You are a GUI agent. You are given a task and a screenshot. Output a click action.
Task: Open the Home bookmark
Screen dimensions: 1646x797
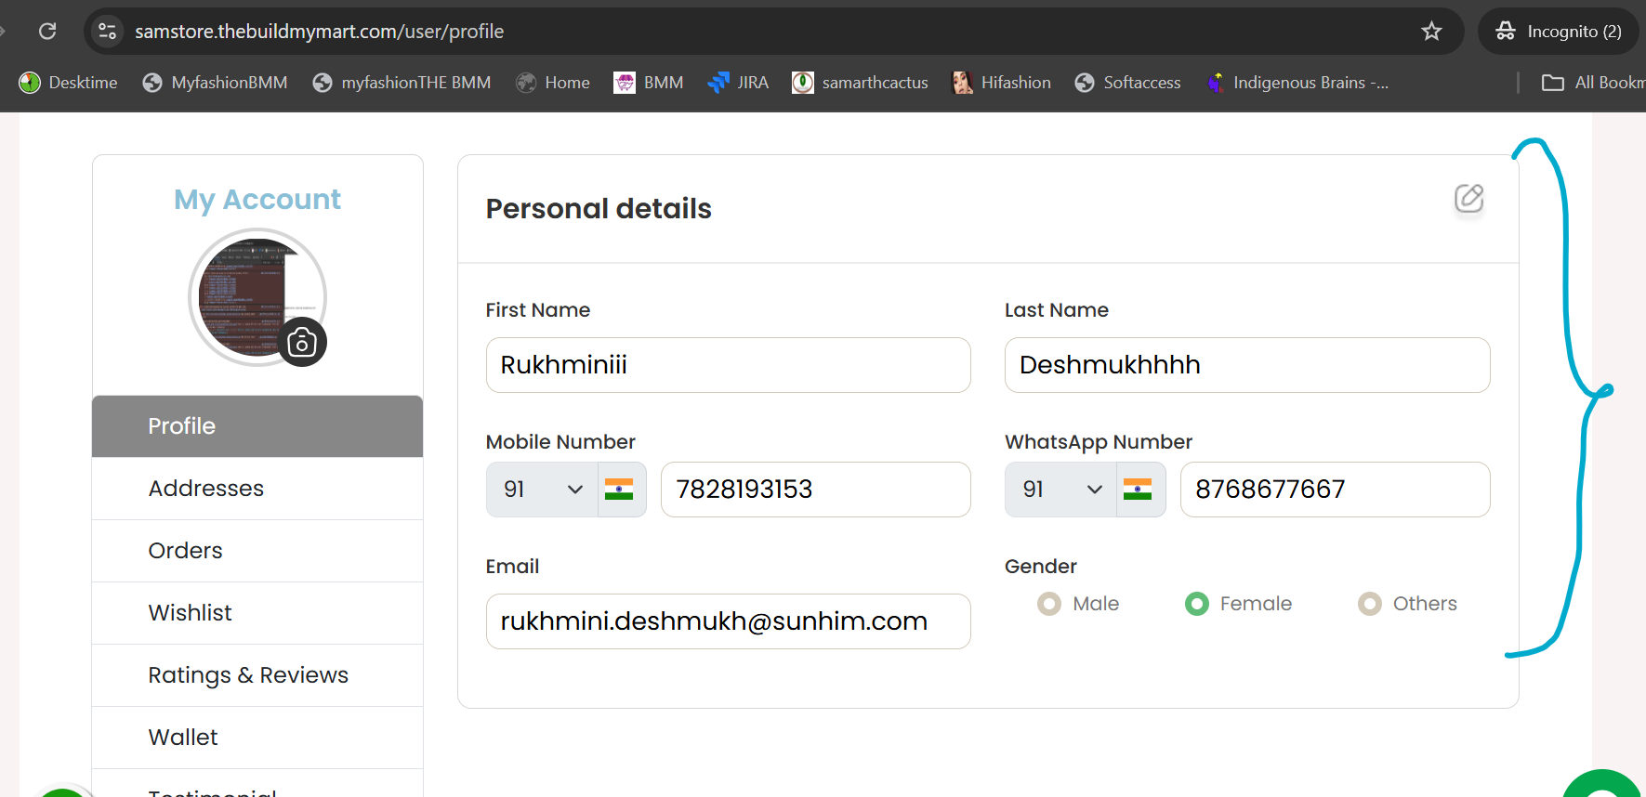(553, 83)
